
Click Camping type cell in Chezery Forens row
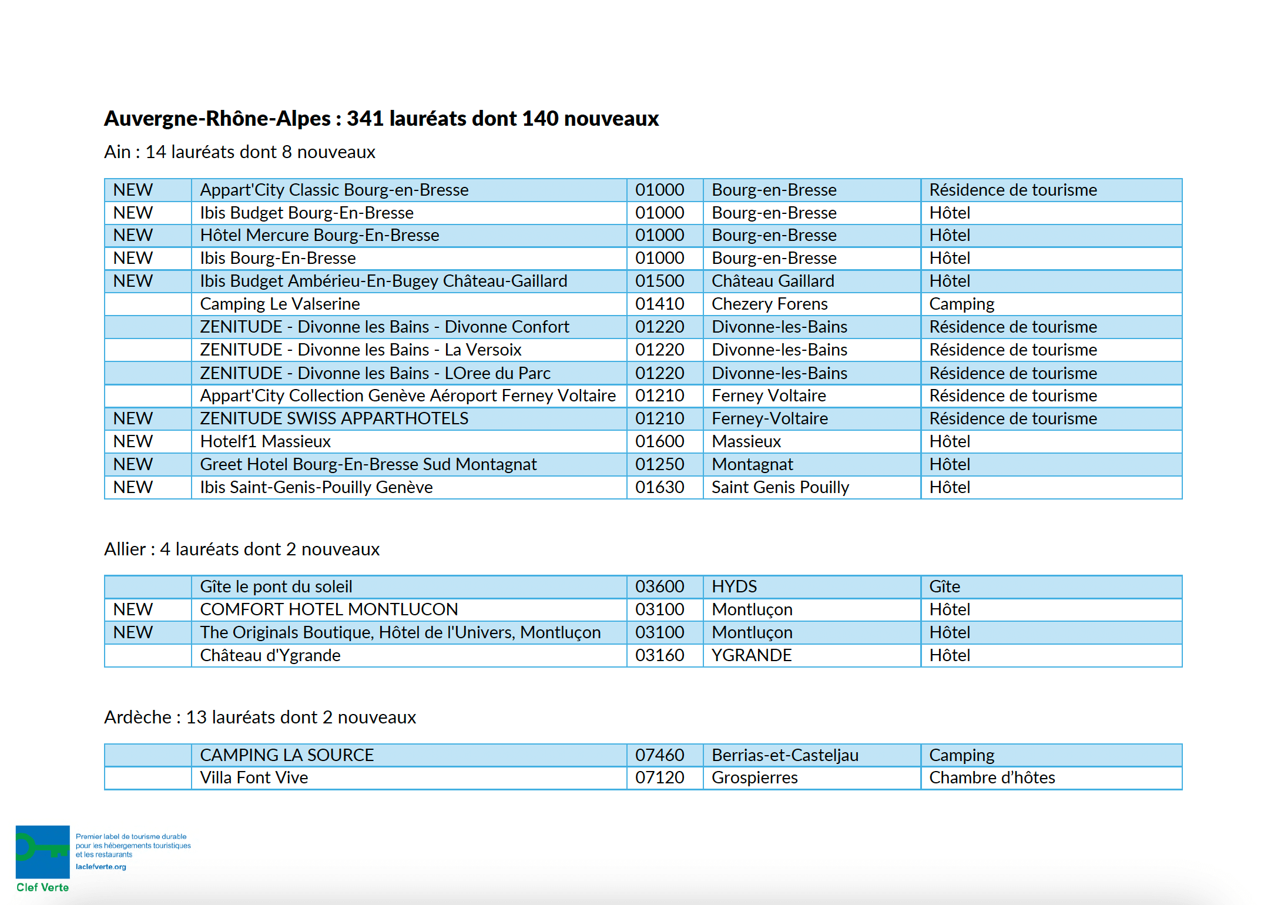(1052, 304)
